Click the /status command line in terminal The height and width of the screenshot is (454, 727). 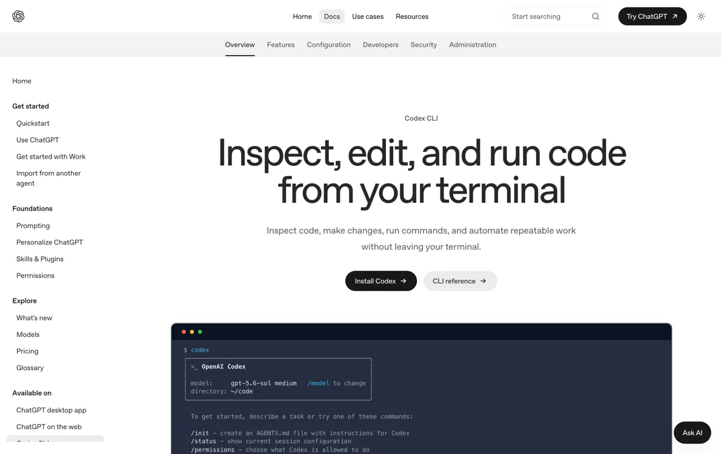(271, 441)
